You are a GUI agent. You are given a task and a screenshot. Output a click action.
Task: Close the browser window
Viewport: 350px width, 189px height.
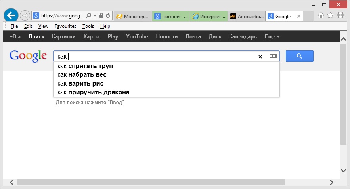coord(339,4)
